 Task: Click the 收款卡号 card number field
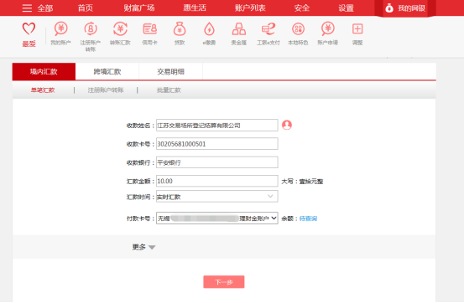click(217, 144)
